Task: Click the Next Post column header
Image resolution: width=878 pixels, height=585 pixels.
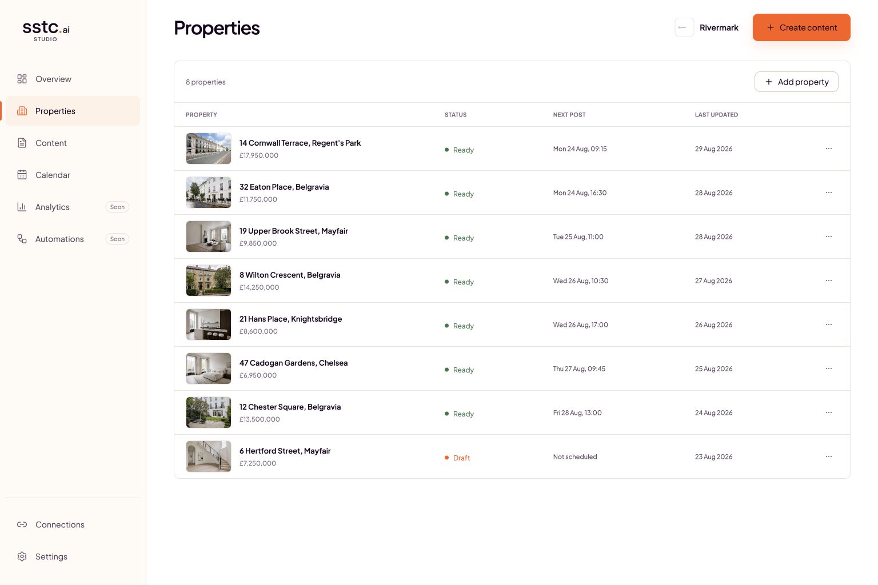Action: pos(569,115)
